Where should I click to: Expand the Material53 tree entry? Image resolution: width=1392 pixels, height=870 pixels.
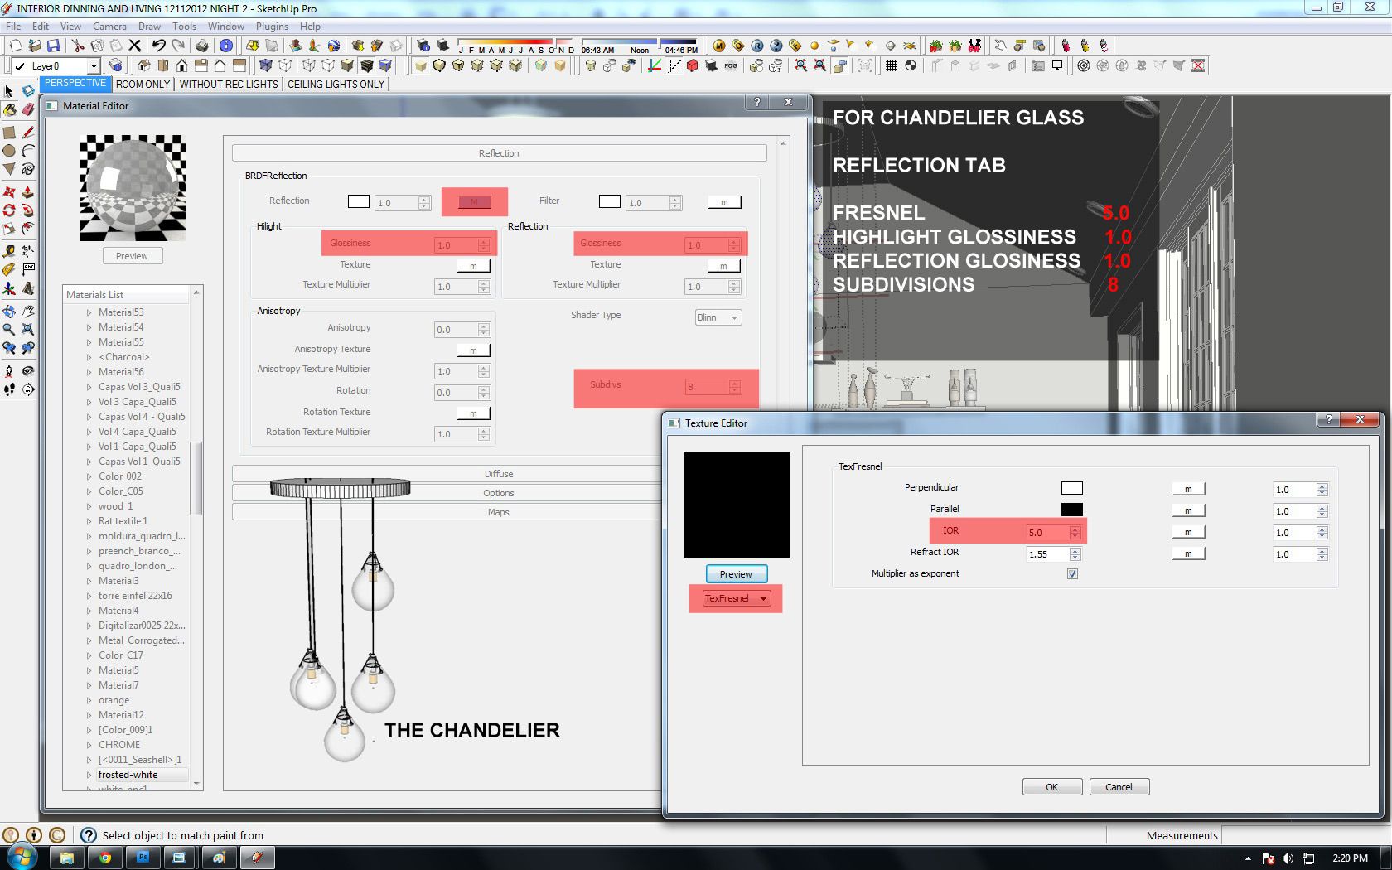click(89, 312)
